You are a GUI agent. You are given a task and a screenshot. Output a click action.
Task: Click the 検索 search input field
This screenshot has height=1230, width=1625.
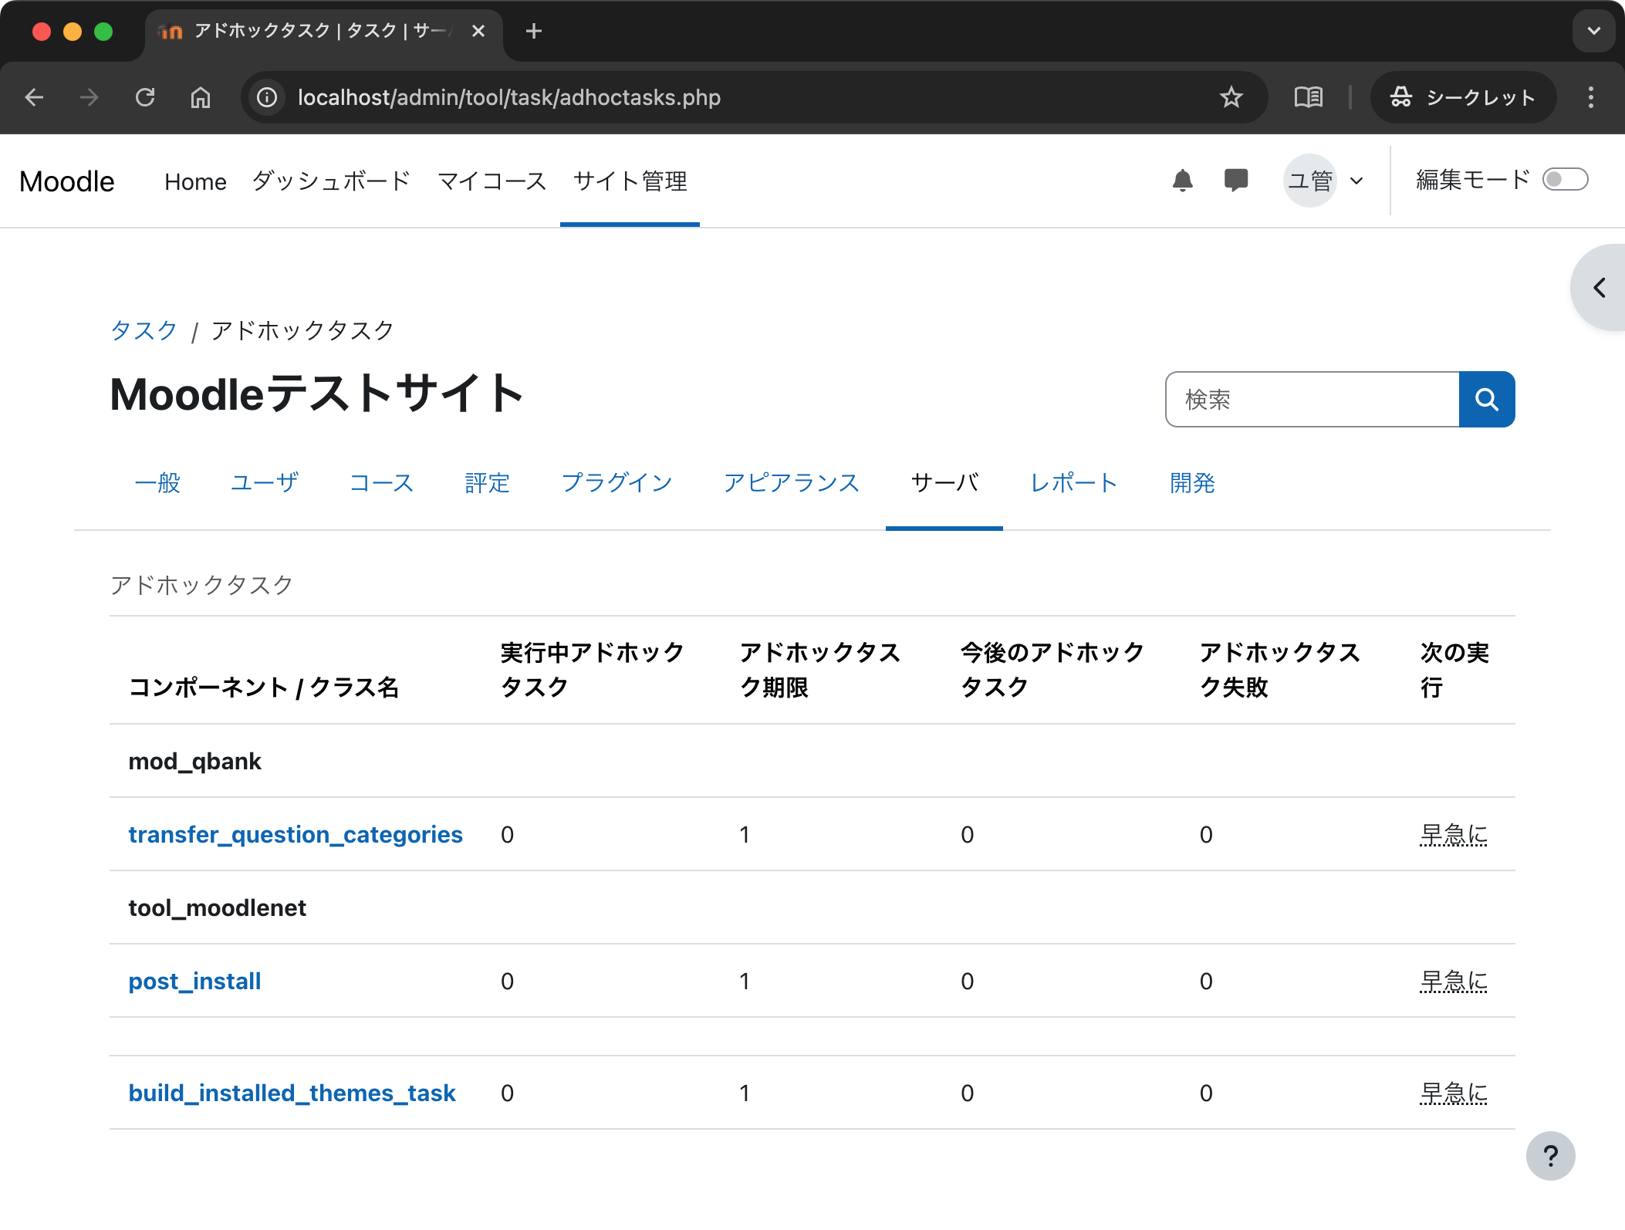[1312, 399]
